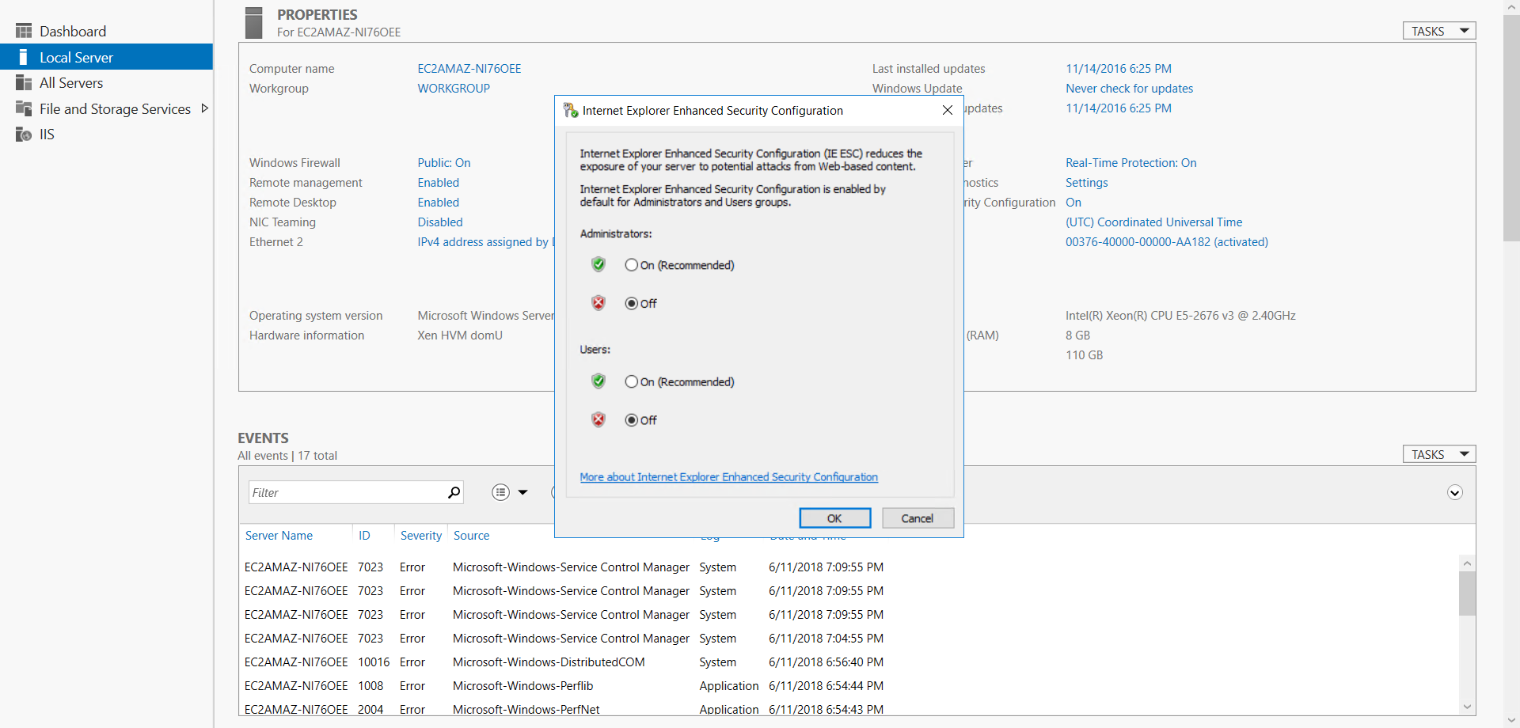Select On (Recommended) for Administrators
Image resolution: width=1520 pixels, height=728 pixels.
(x=631, y=265)
